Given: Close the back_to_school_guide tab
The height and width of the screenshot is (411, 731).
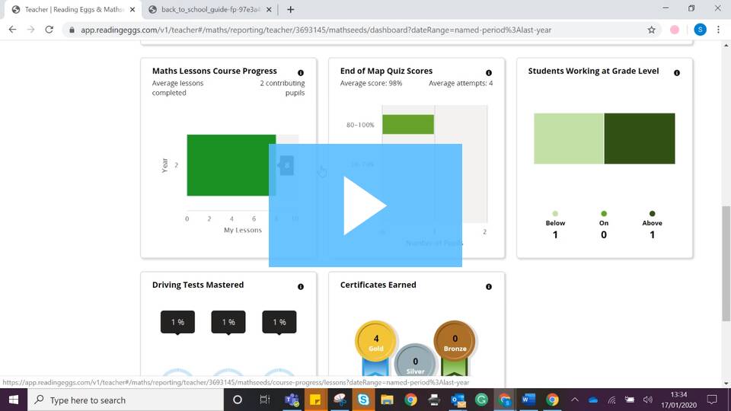Looking at the screenshot, I should 269,9.
